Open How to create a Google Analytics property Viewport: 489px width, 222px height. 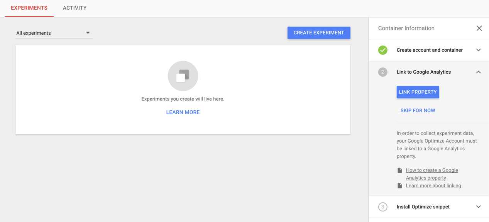point(432,174)
